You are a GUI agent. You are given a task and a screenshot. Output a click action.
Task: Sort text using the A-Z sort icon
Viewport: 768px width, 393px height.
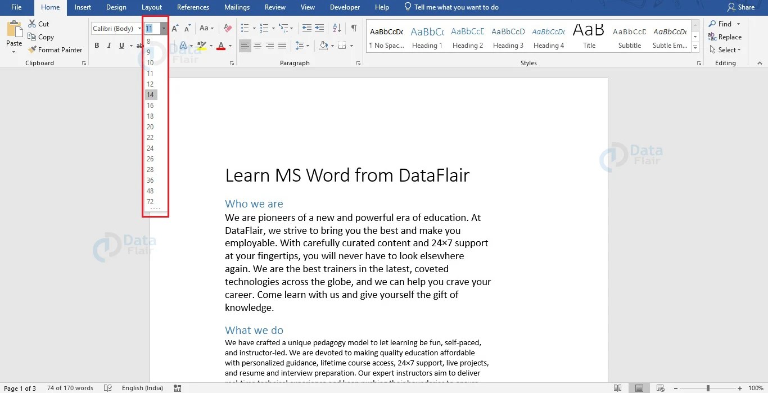tap(337, 28)
